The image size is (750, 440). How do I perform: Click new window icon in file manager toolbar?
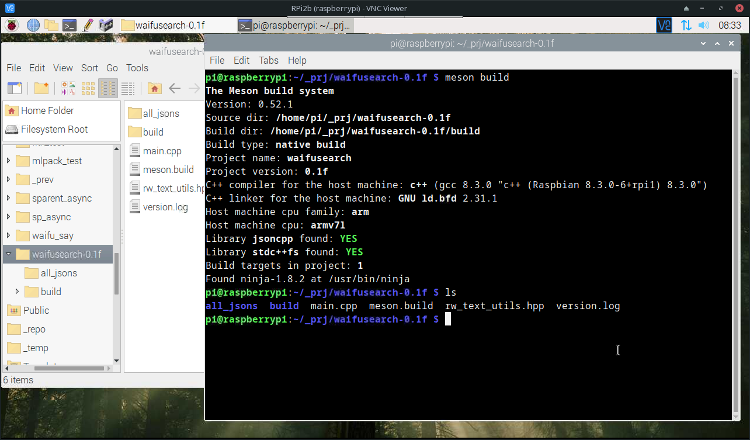pos(15,88)
